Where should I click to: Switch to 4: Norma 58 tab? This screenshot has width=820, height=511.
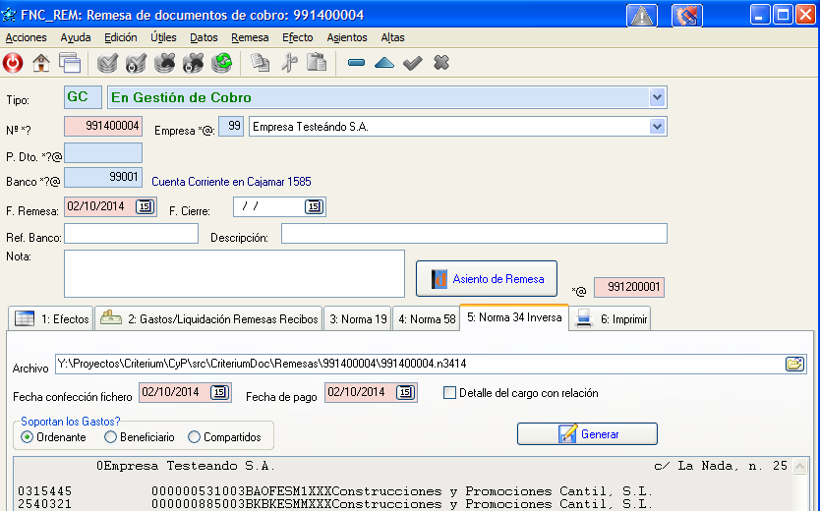426,318
